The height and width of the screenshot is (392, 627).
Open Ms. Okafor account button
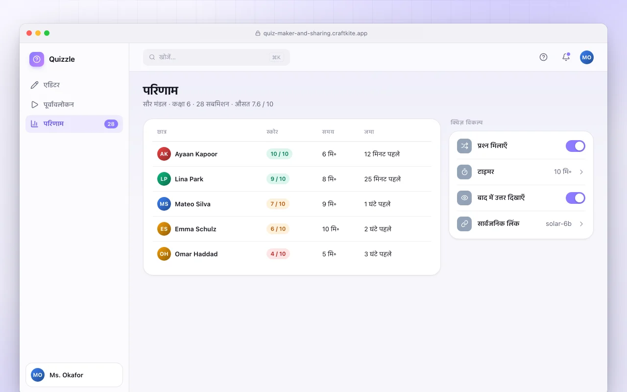click(x=74, y=375)
